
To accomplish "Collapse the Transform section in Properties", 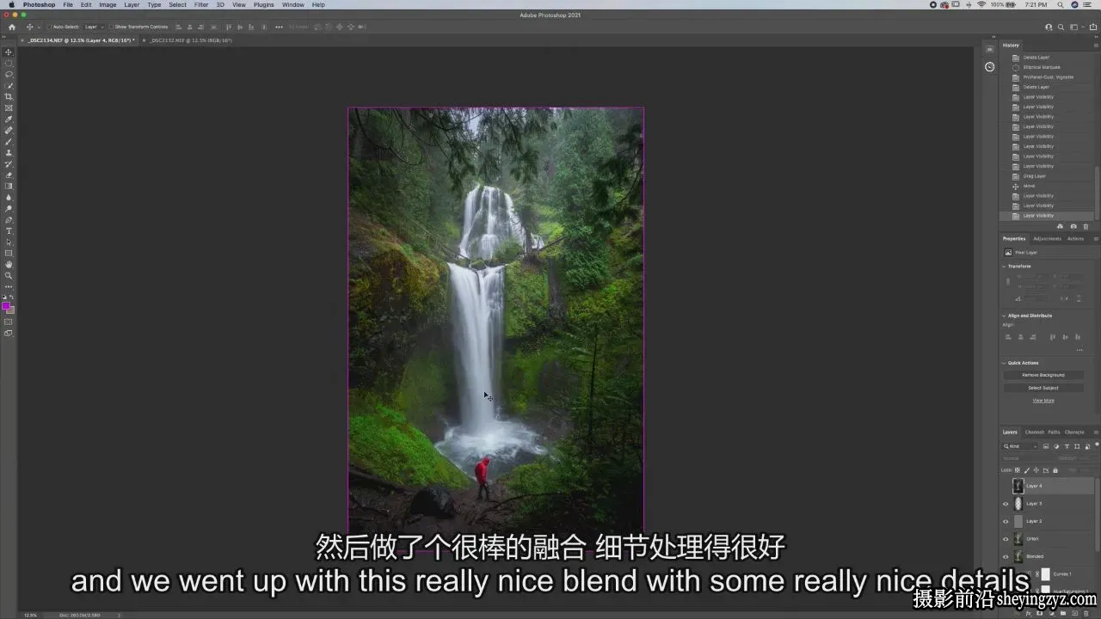I will click(x=1005, y=267).
